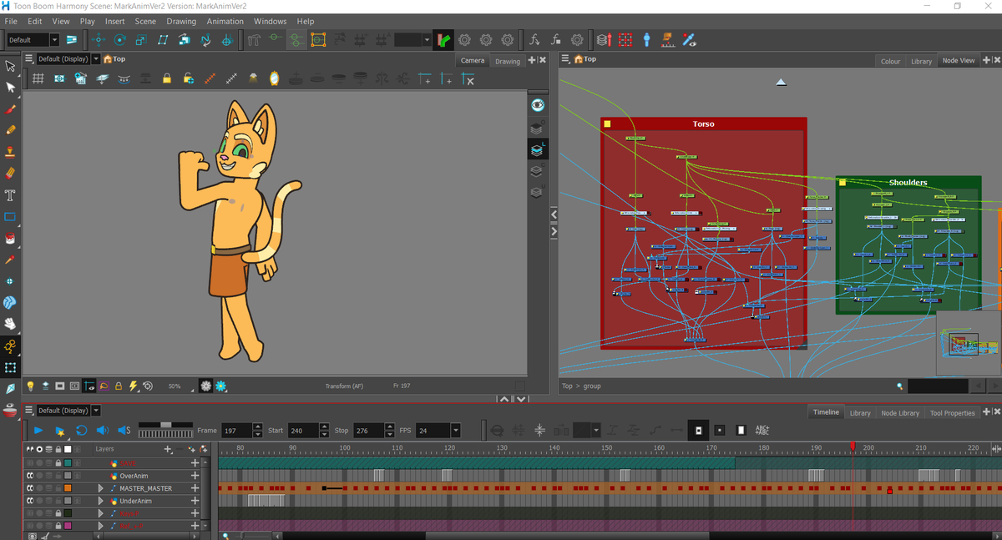Click the Add Layers plus icon
Image resolution: width=1002 pixels, height=540 pixels.
click(169, 449)
